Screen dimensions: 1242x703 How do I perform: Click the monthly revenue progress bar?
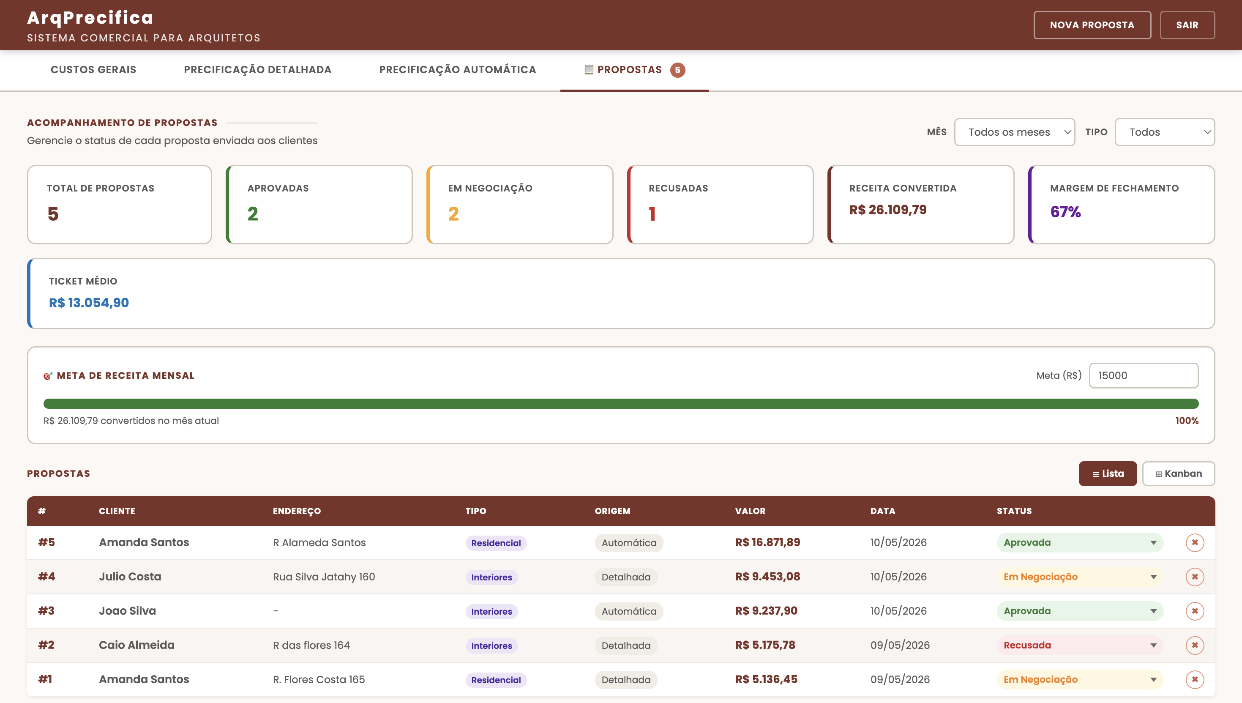point(620,404)
